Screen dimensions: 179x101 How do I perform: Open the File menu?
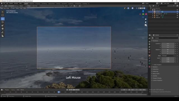[4, 3]
